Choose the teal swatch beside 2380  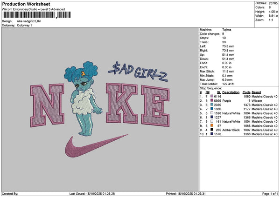(x=212, y=105)
